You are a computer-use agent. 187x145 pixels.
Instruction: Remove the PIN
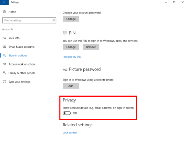tap(91, 47)
